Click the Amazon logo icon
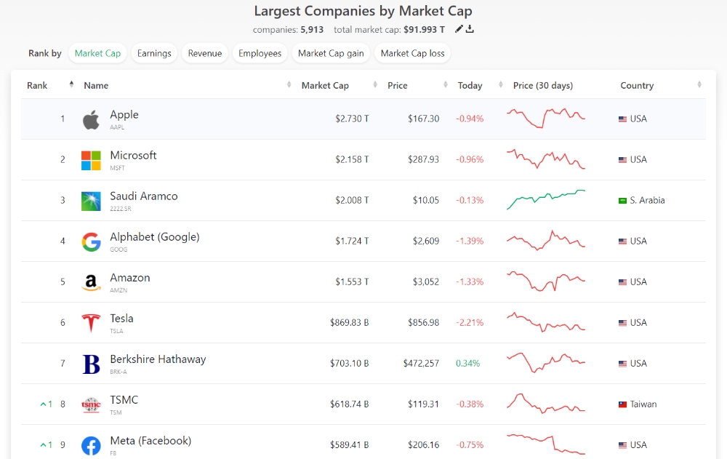The height and width of the screenshot is (459, 727). (91, 282)
